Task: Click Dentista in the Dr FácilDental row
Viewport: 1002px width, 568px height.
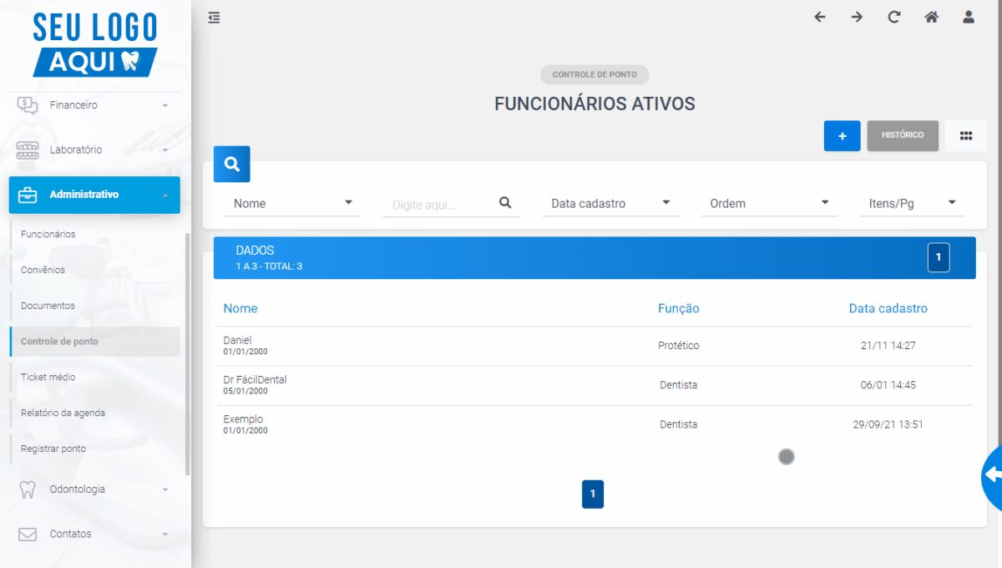Action: point(679,385)
